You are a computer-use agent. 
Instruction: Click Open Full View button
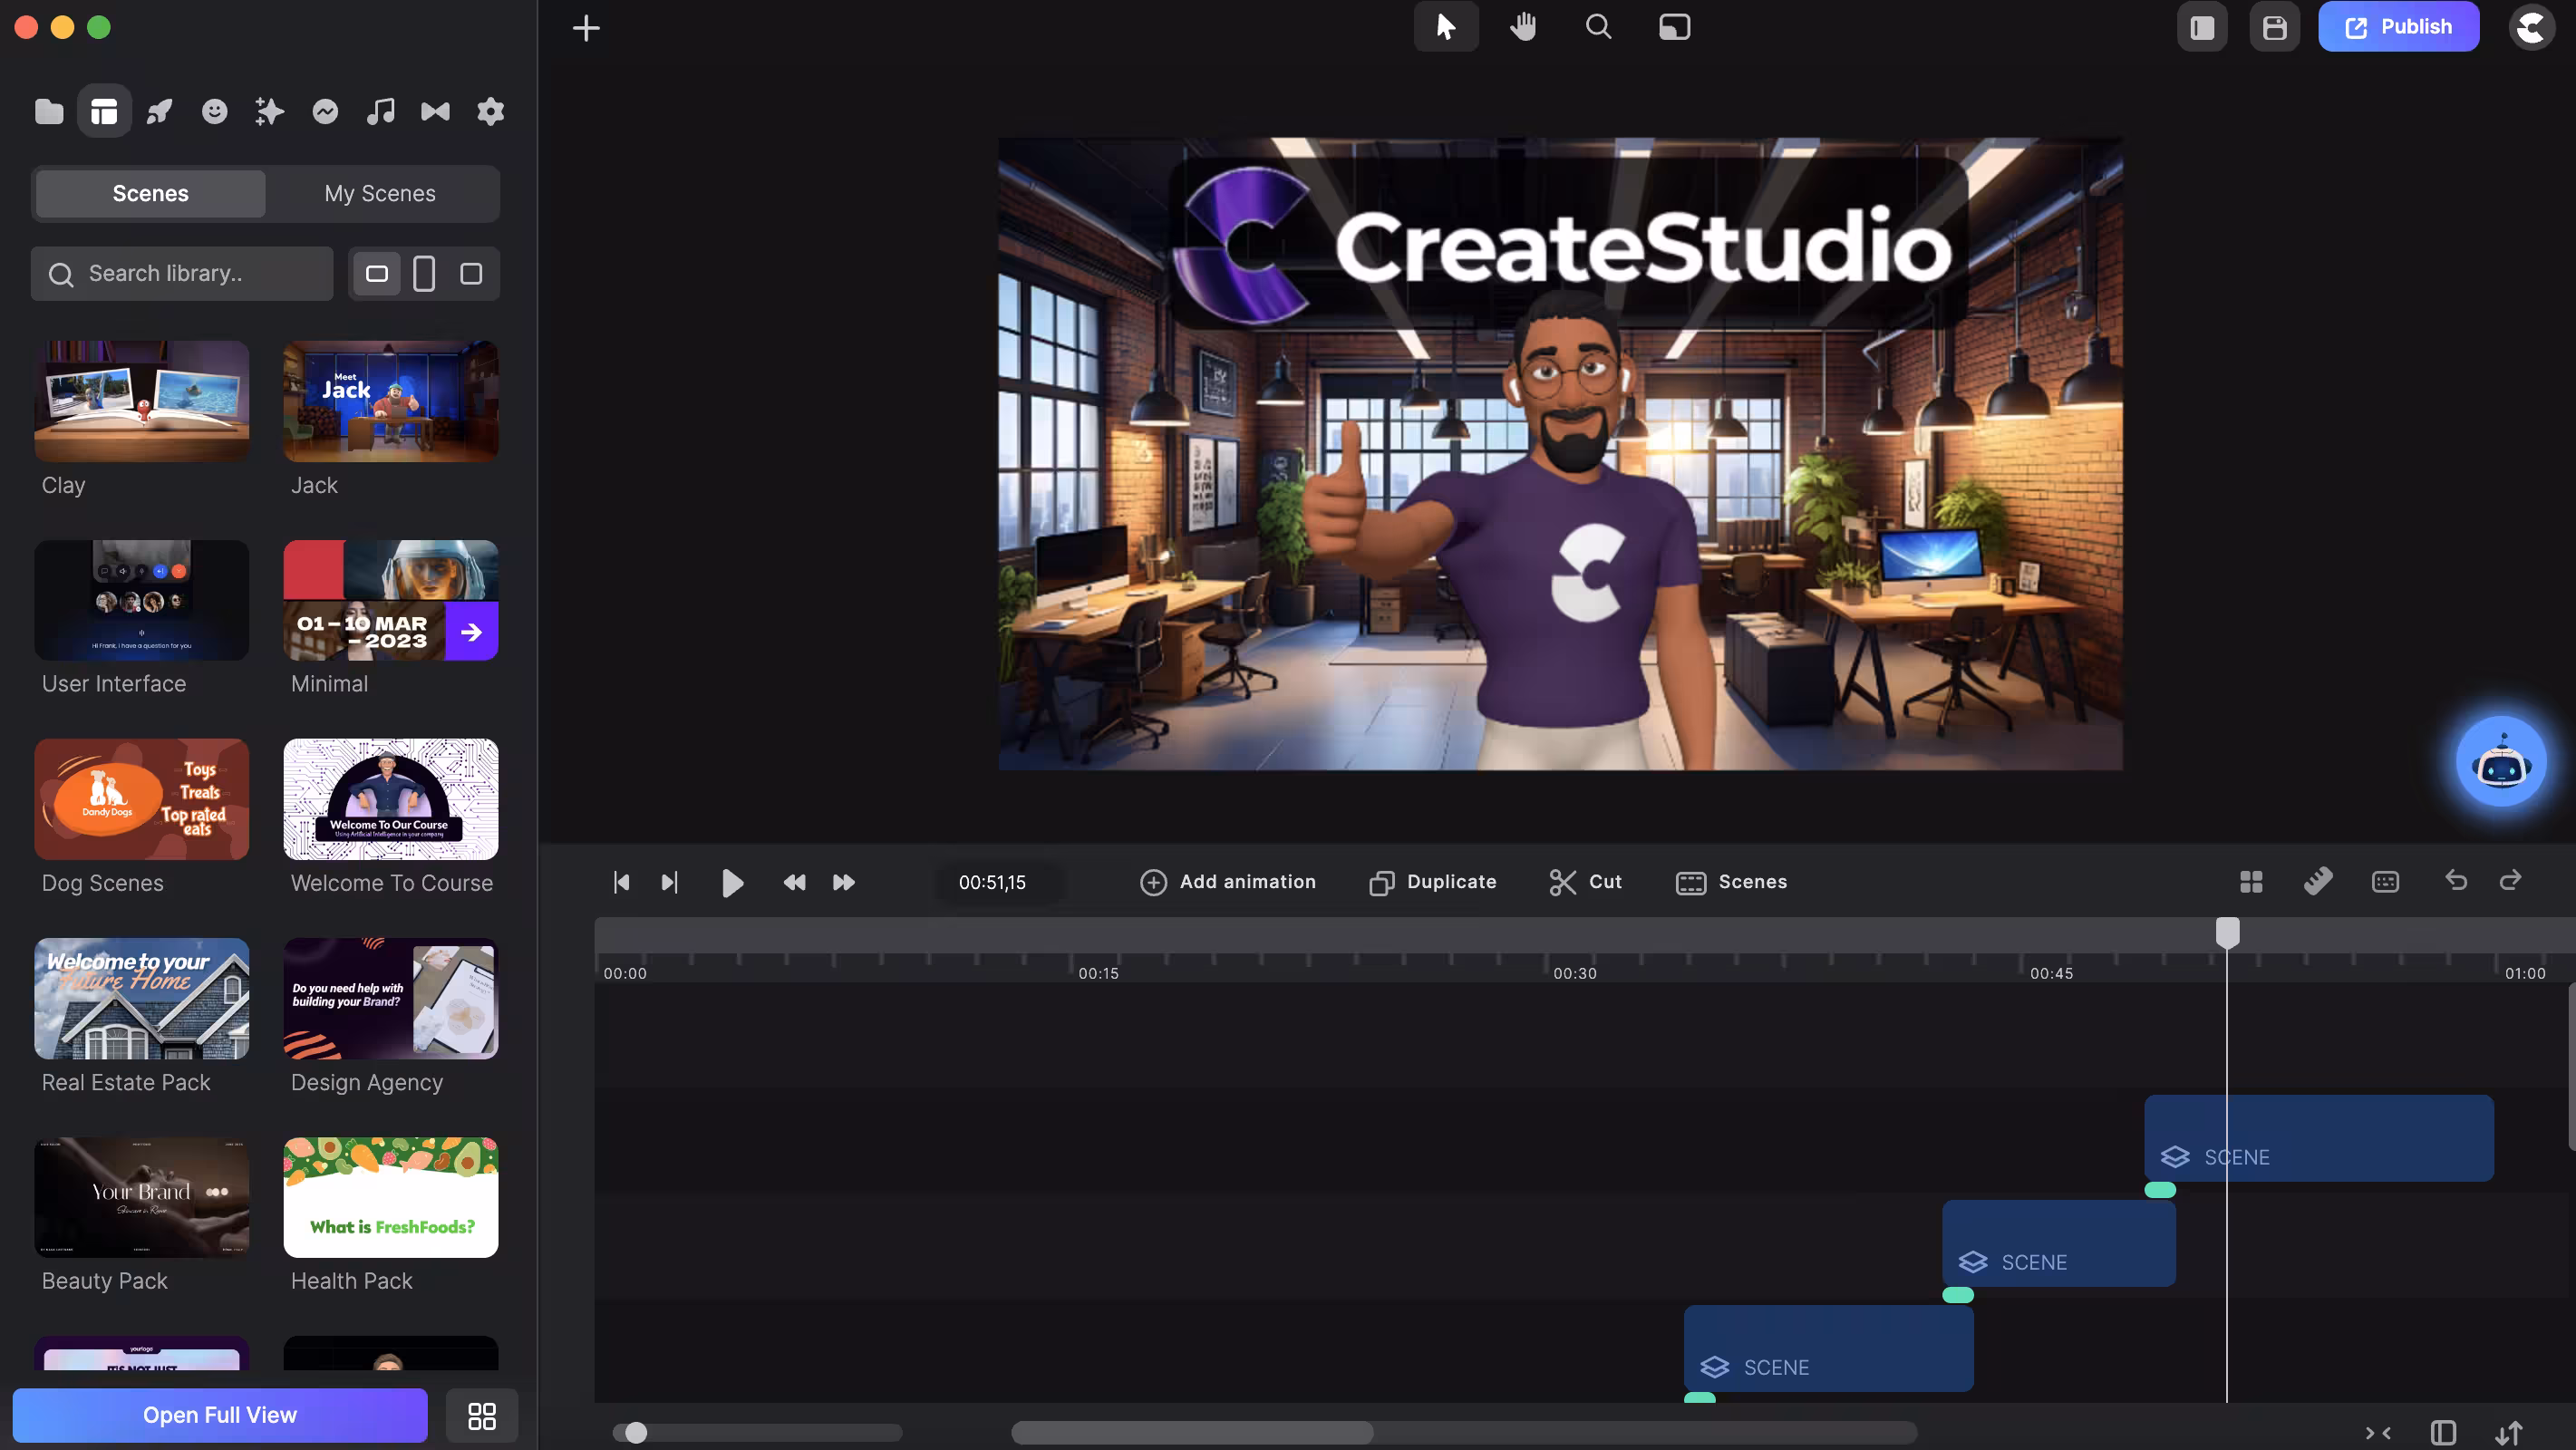click(220, 1414)
